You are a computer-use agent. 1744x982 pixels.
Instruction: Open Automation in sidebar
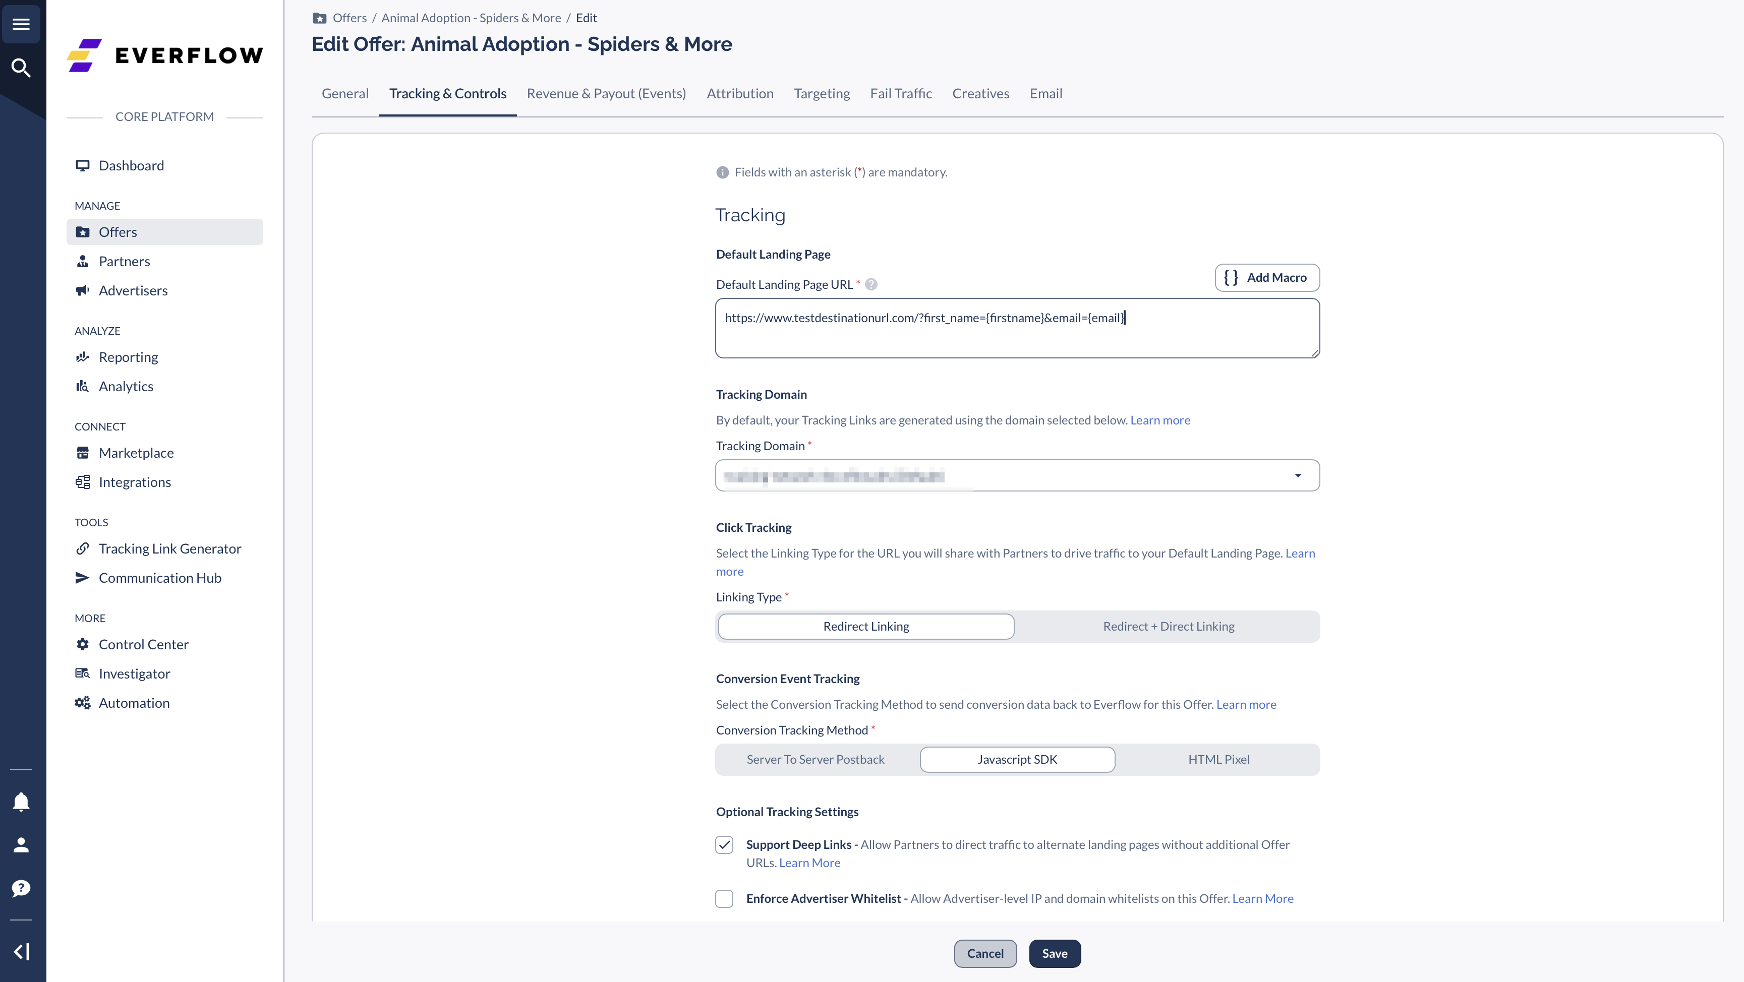[164, 703]
